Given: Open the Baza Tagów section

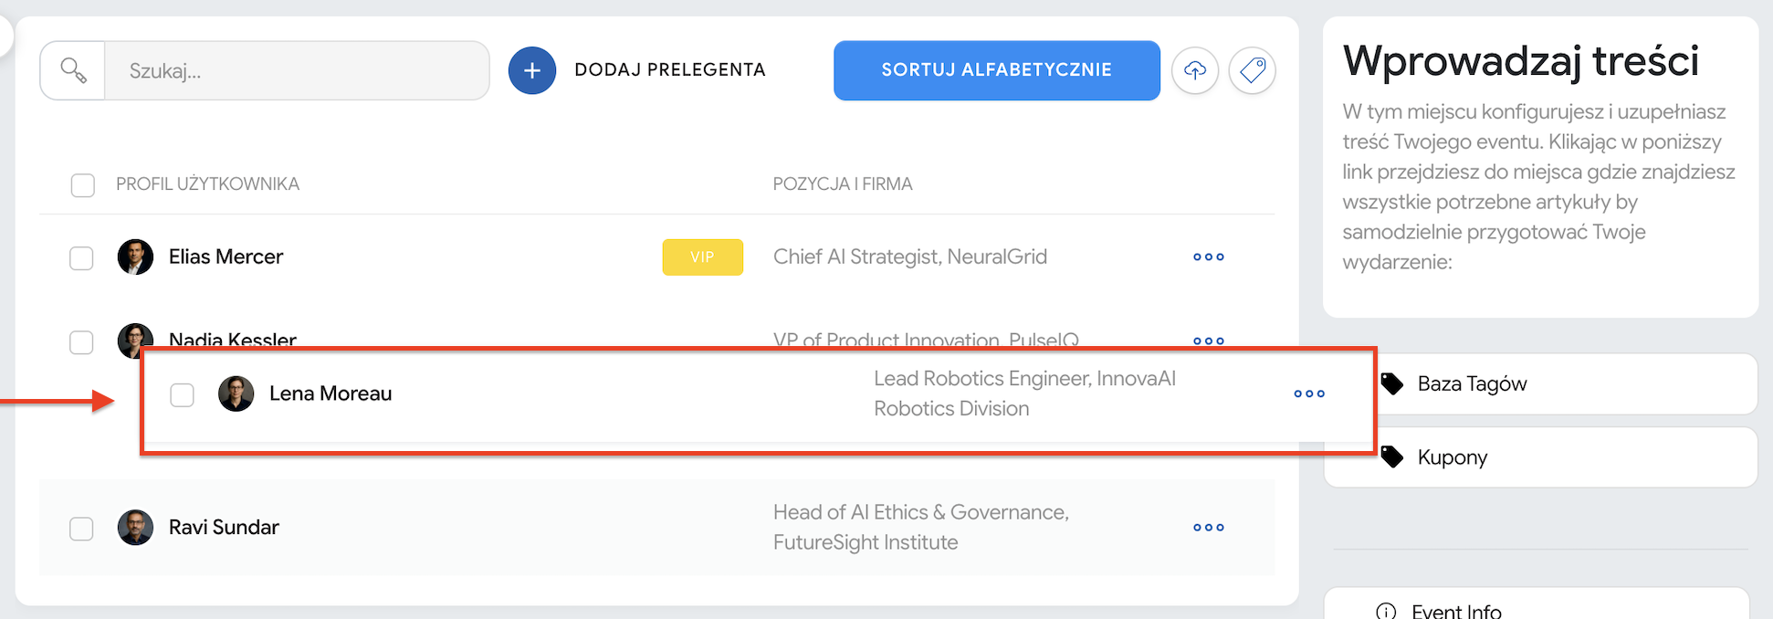Looking at the screenshot, I should [x=1472, y=383].
